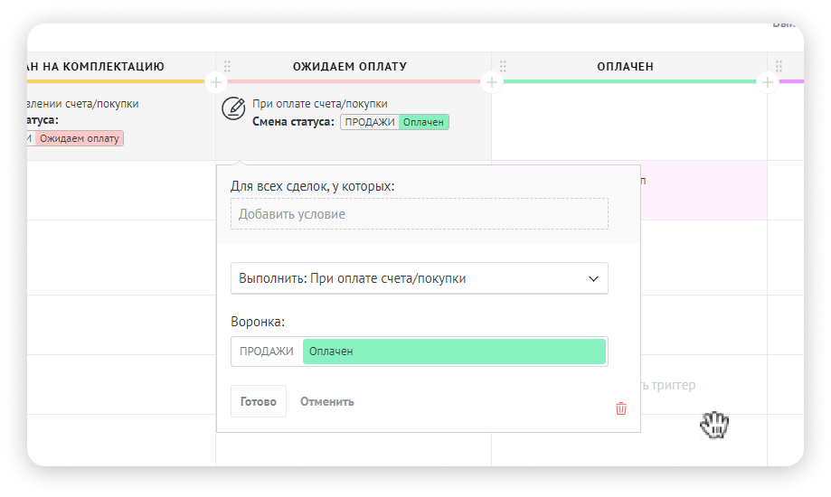
Task: Click the pencil edit icon on the trigger
Action: coord(233,108)
